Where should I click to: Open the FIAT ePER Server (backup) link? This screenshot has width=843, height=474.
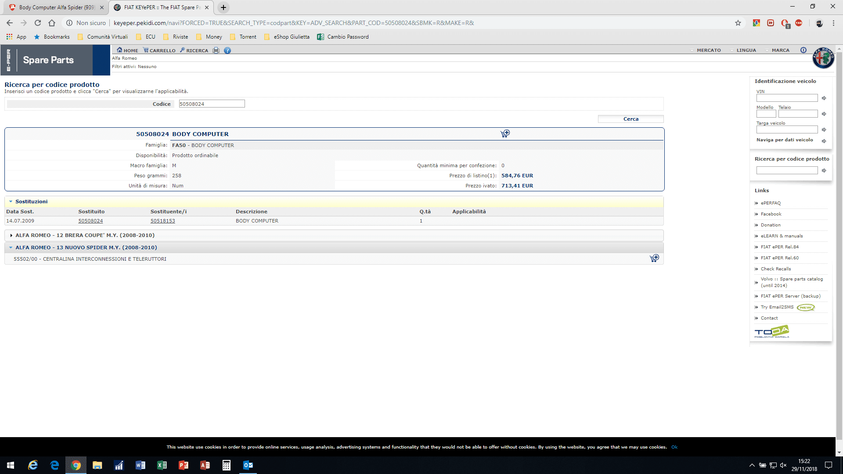(790, 296)
